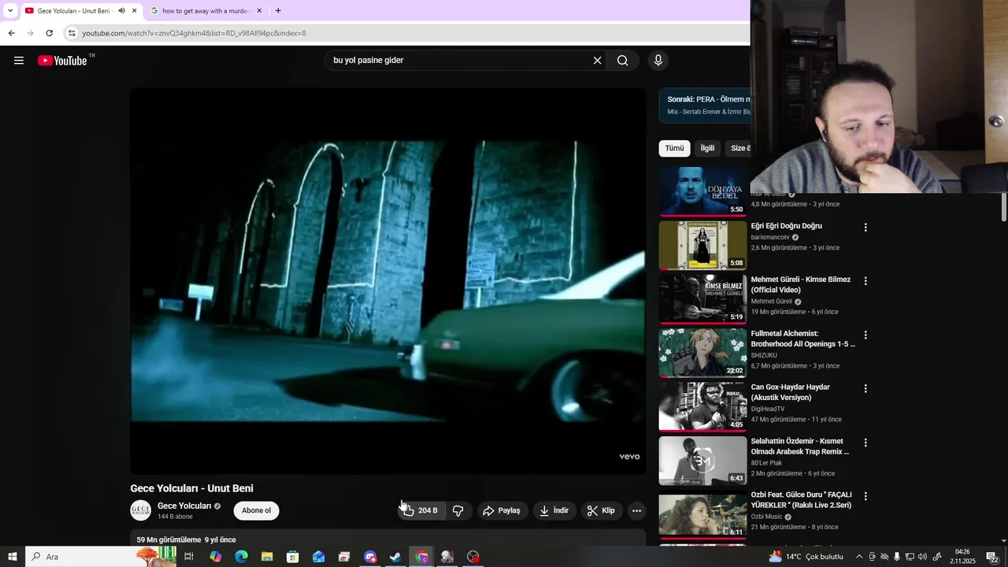Start voice search with microphone icon
This screenshot has width=1008, height=567.
[x=658, y=61]
